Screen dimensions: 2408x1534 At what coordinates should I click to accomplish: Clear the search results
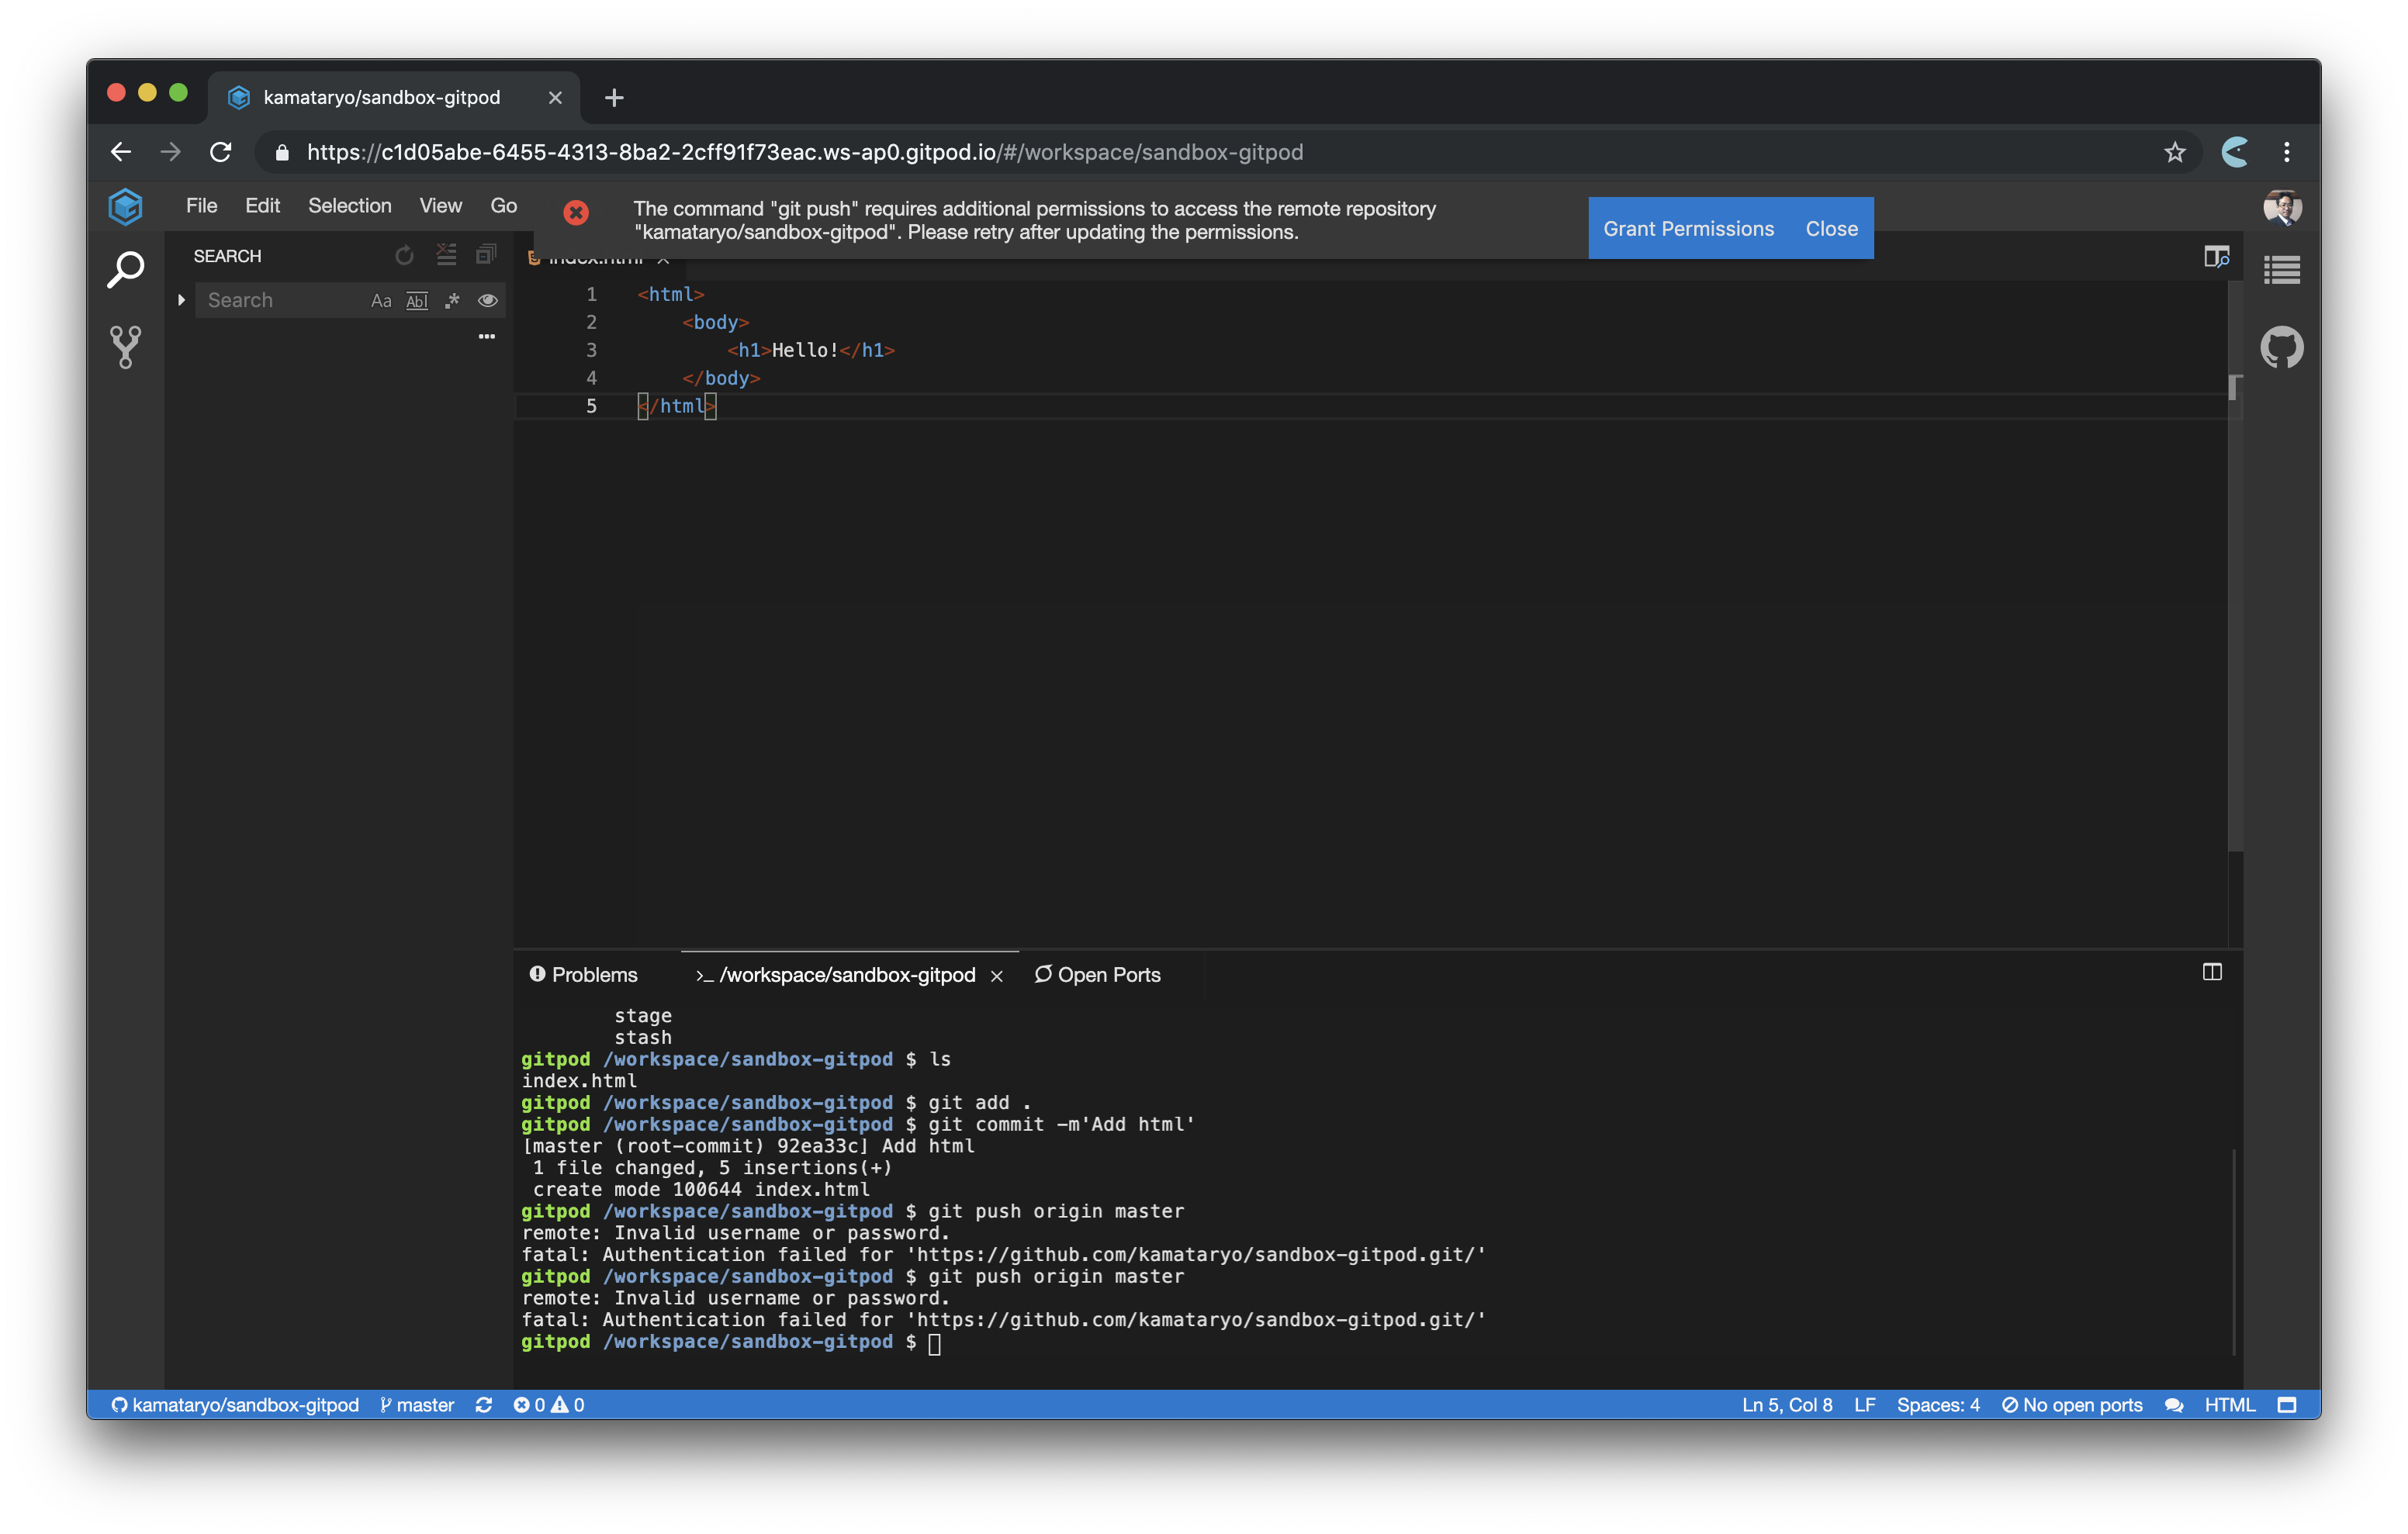(x=446, y=256)
